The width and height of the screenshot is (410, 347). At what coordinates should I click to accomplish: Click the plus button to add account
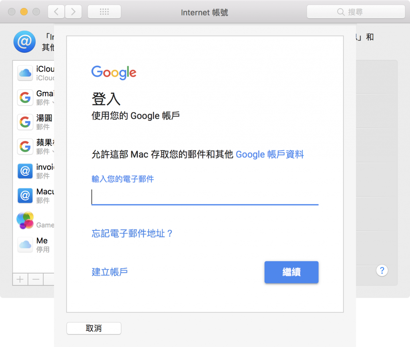(x=20, y=279)
